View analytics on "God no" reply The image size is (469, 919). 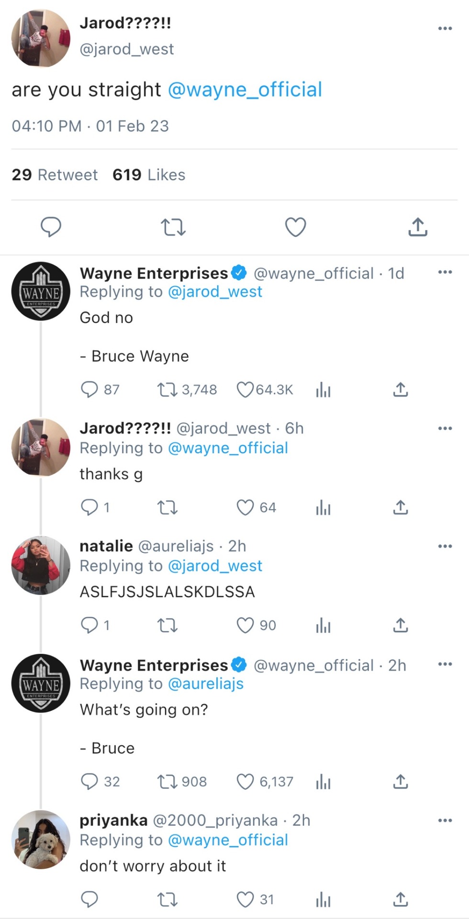pos(323,390)
